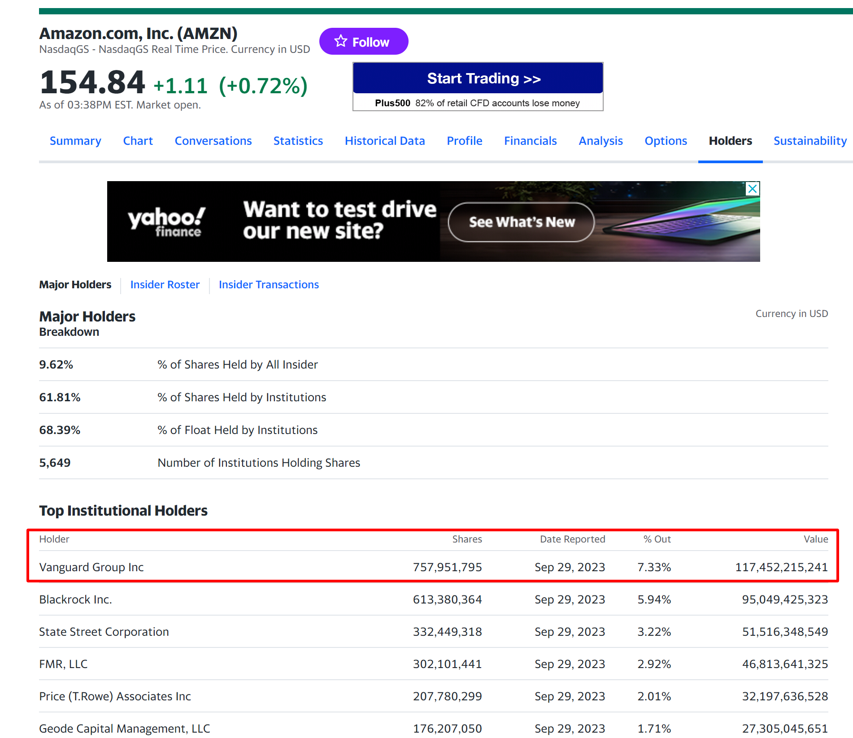Image resolution: width=853 pixels, height=738 pixels.
Task: Click Price (T.Rowe) Associates Inc name
Action: pos(115,696)
